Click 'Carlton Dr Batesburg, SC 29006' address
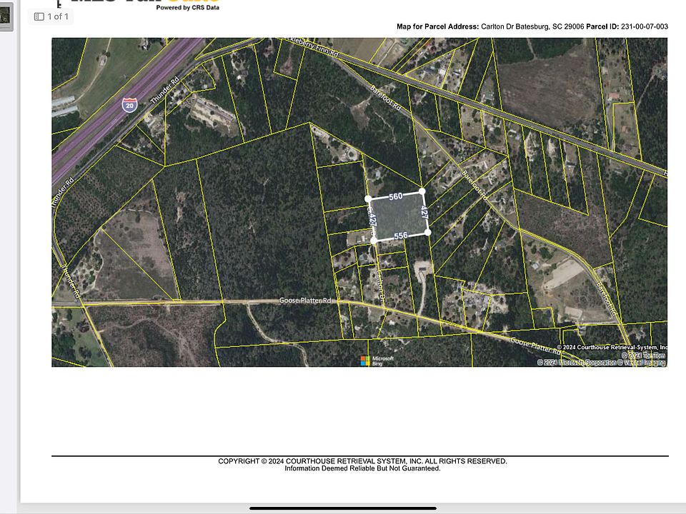The width and height of the screenshot is (686, 514). tap(532, 26)
